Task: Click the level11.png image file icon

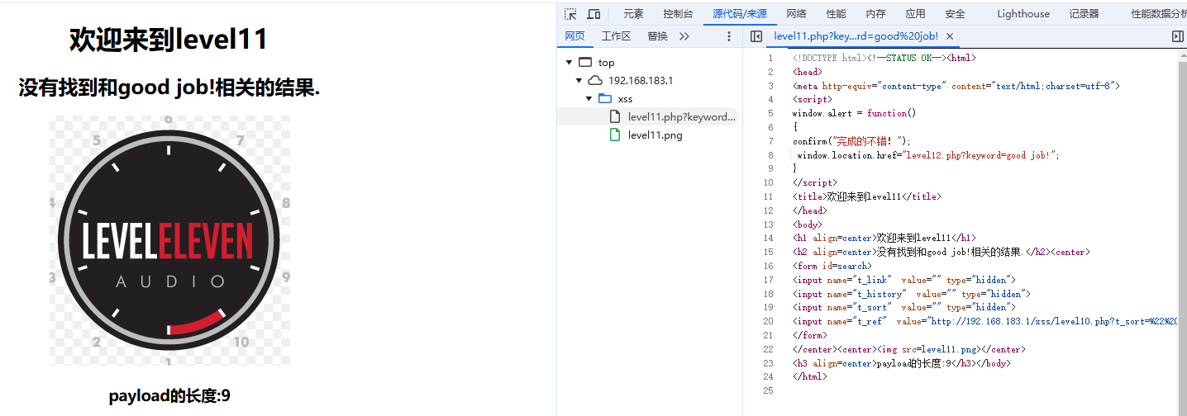Action: pos(615,135)
